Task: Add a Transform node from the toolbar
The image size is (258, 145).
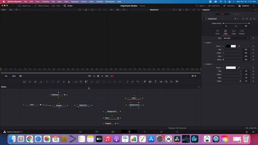Action: coord(97,82)
